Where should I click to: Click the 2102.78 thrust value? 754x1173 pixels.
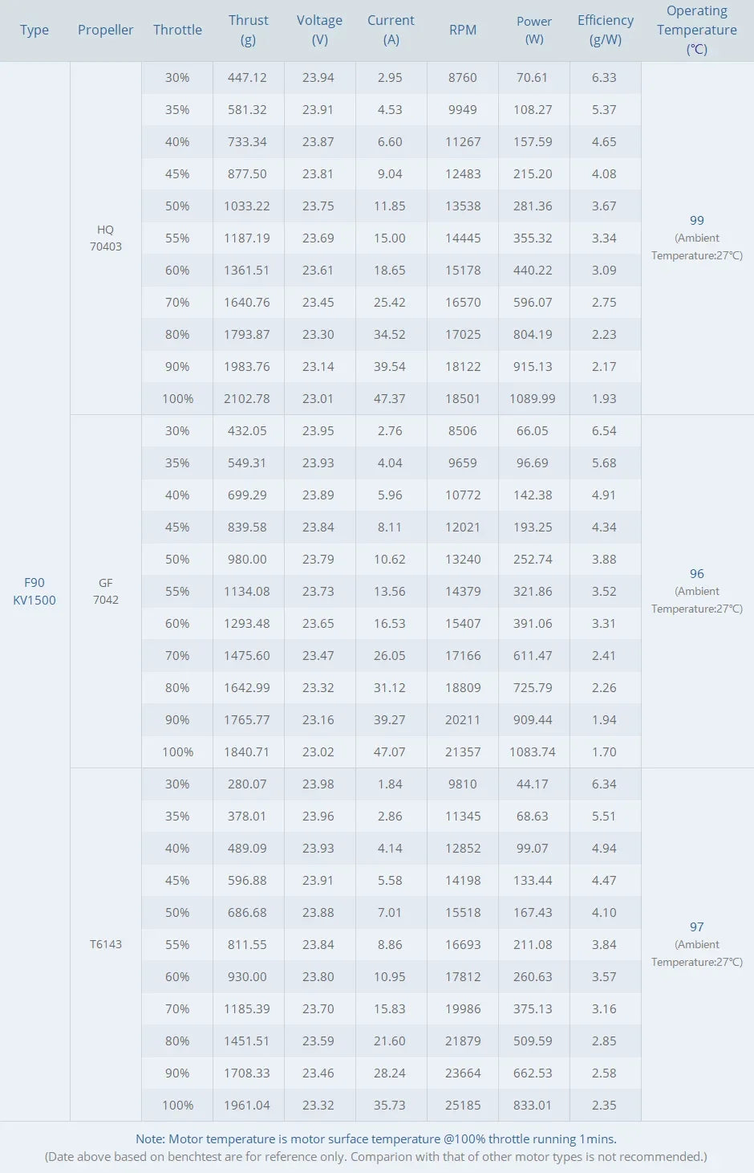click(247, 399)
